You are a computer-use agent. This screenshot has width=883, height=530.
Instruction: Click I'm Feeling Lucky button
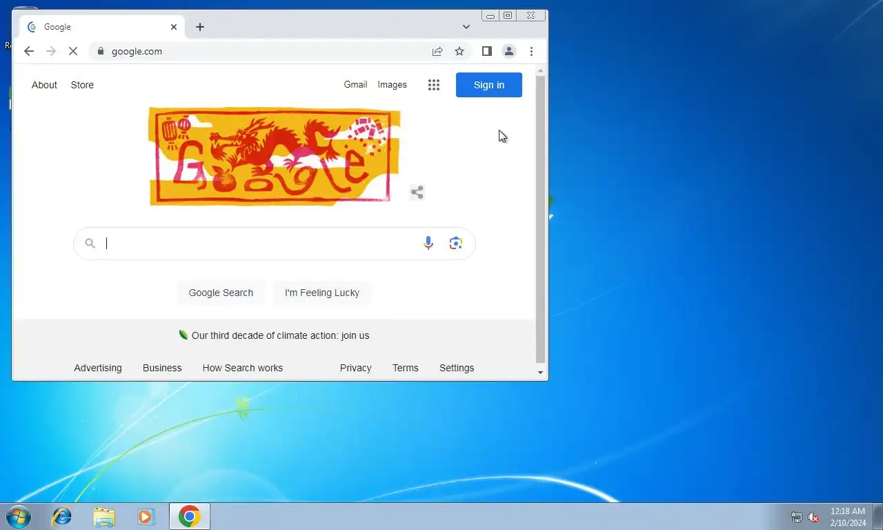322,293
